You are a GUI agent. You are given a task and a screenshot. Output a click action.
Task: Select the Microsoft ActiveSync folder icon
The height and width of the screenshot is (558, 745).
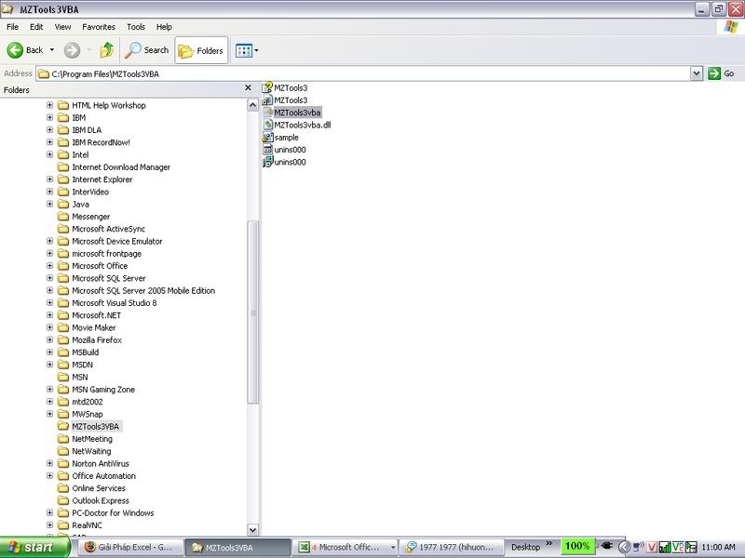[63, 229]
